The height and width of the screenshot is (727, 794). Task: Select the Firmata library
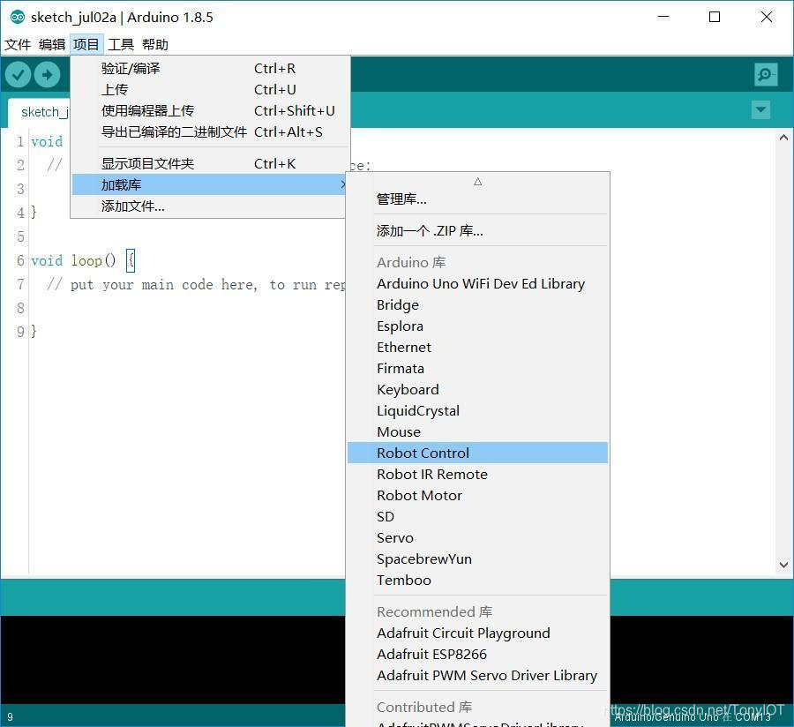tap(477, 369)
